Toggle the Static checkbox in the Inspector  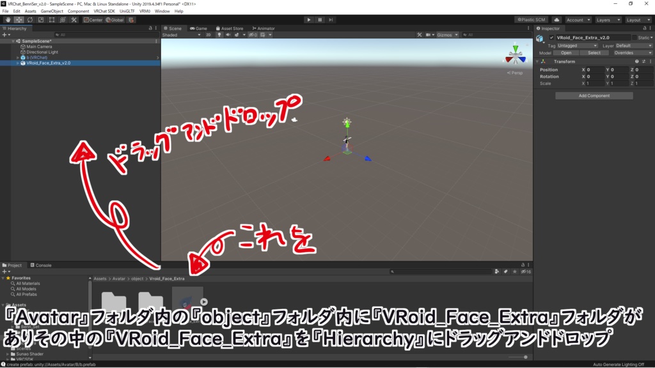click(x=635, y=38)
